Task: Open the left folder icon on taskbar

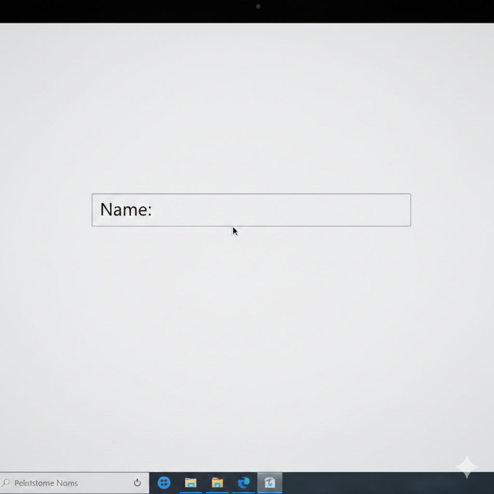Action: [191, 482]
